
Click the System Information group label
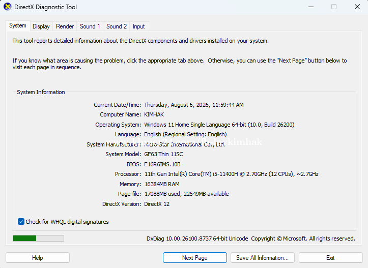41,92
